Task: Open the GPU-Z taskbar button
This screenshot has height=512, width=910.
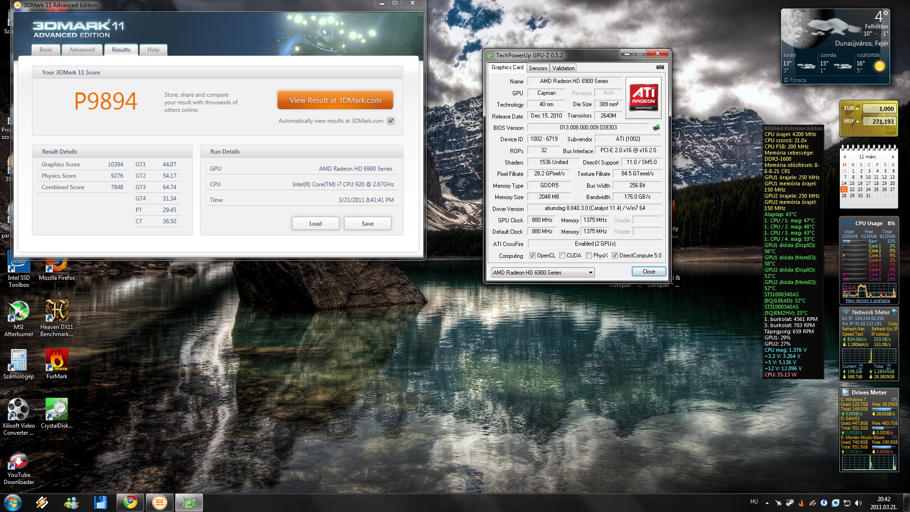Action: (189, 503)
